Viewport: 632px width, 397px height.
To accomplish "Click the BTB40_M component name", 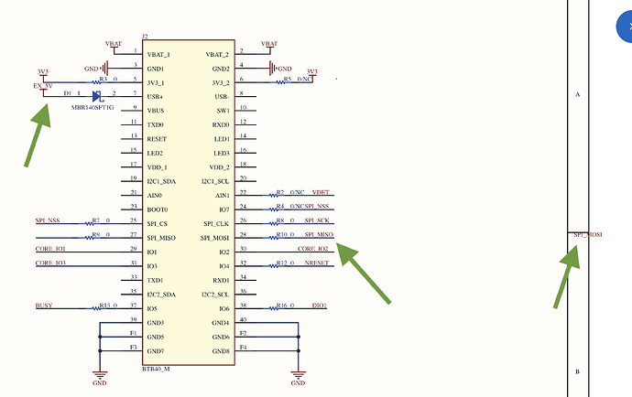I will click(156, 369).
